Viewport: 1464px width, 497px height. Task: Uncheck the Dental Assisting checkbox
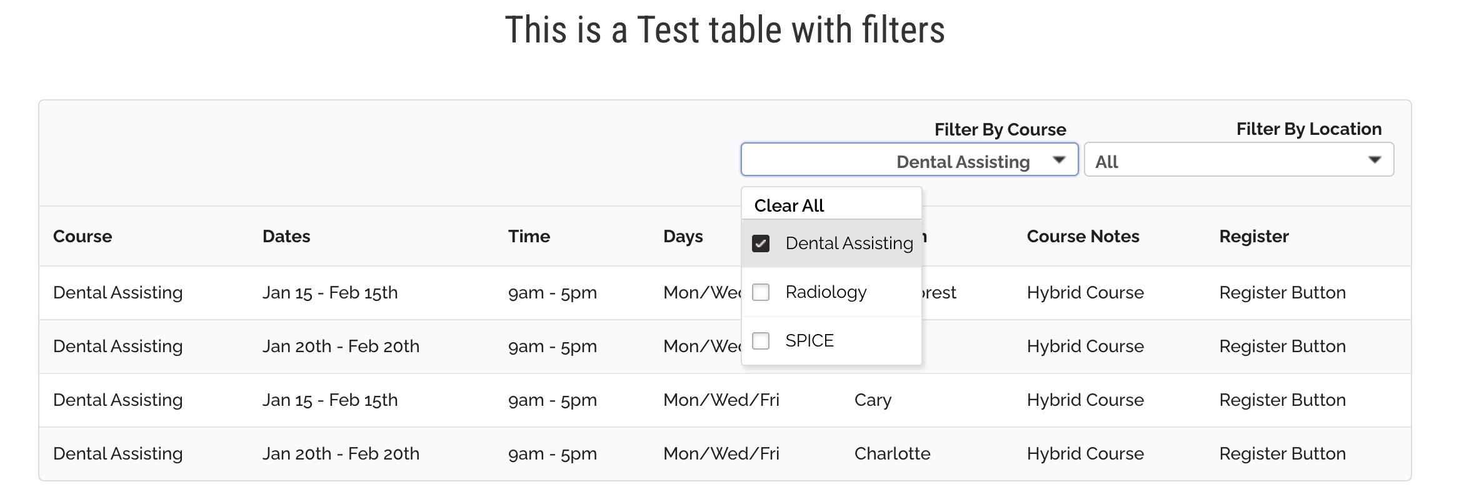click(761, 244)
